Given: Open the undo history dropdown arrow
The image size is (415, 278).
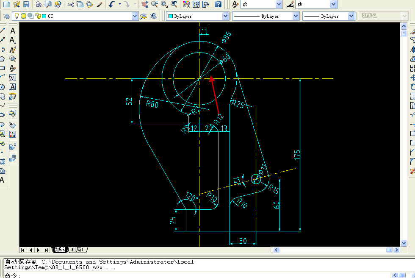Looking at the screenshot, I should click(x=119, y=4).
